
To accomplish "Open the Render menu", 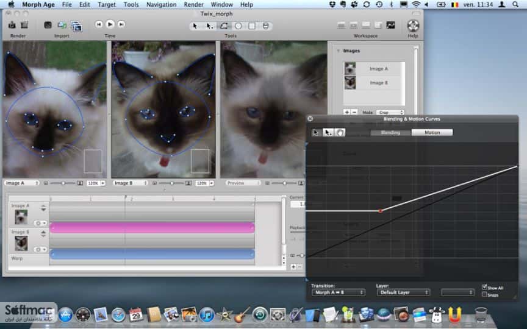I will point(193,4).
